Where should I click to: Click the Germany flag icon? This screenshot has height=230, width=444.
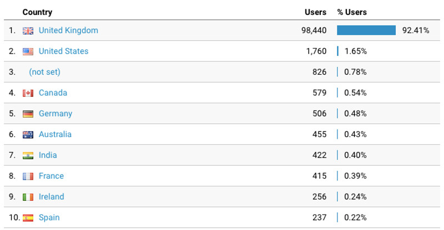28,114
